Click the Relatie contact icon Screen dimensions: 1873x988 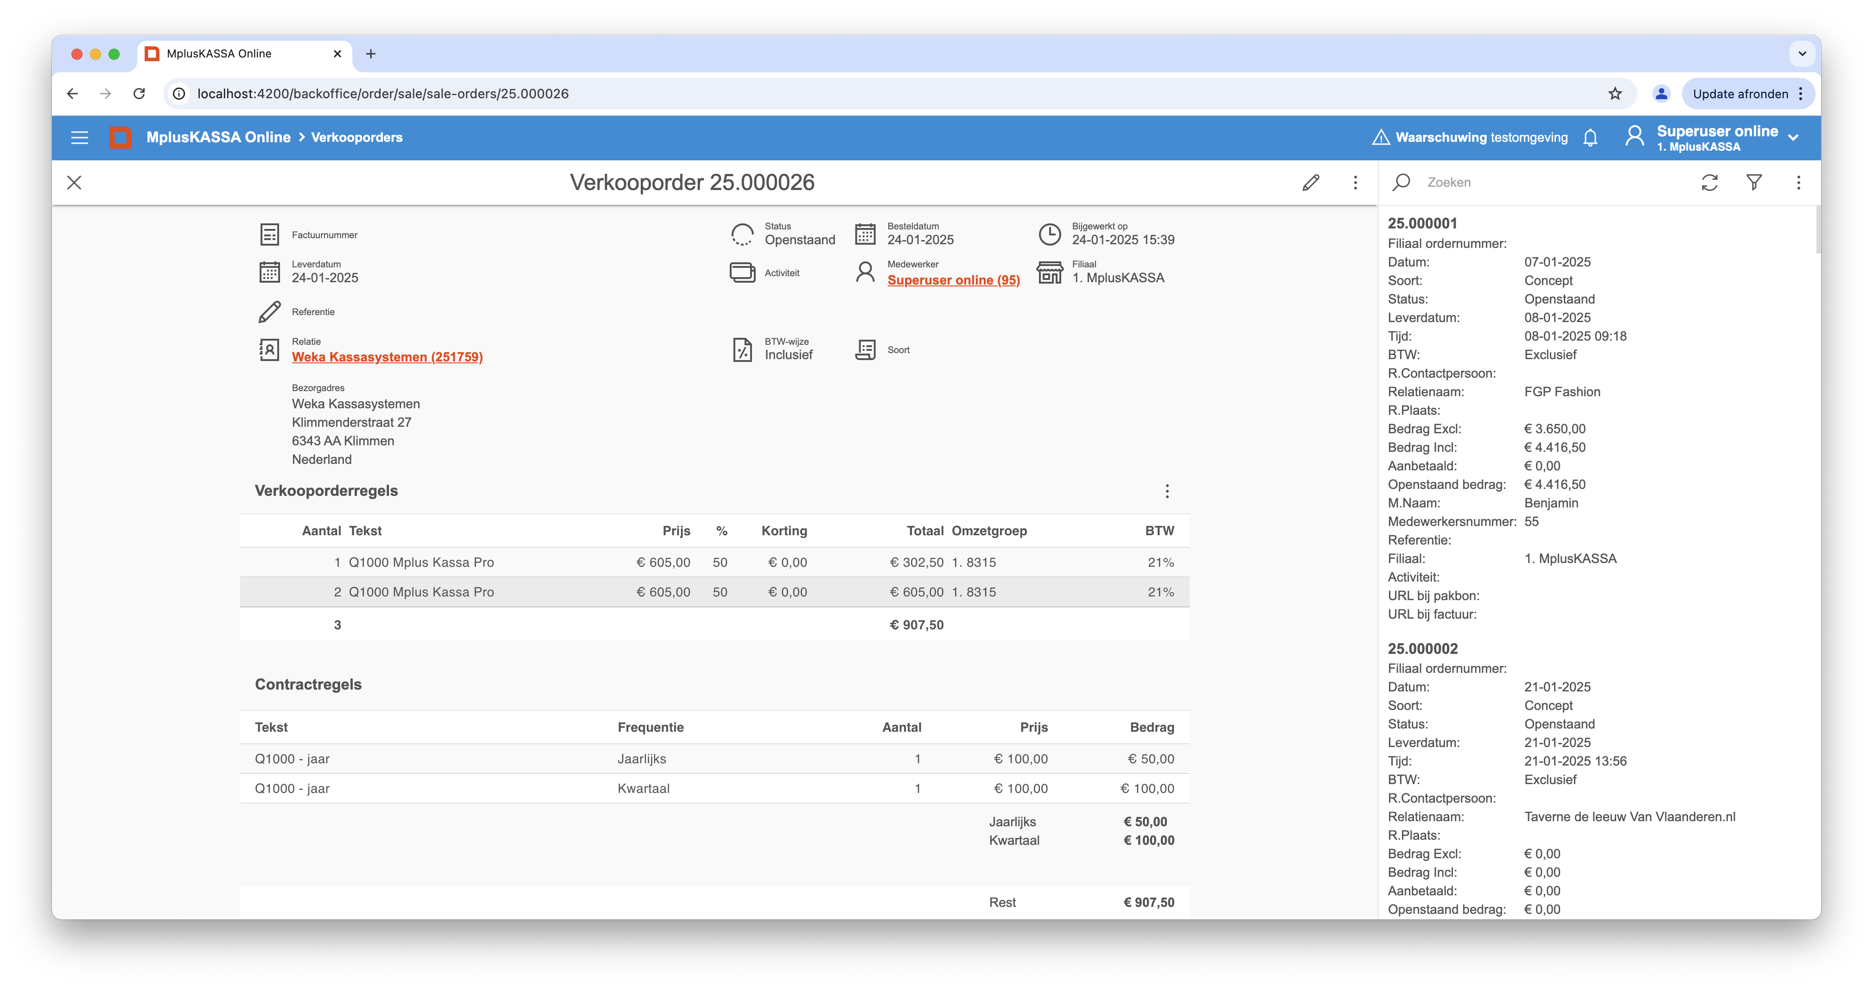pos(269,350)
